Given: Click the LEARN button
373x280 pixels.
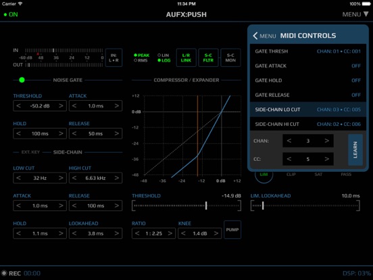Looking at the screenshot, I should (355, 149).
